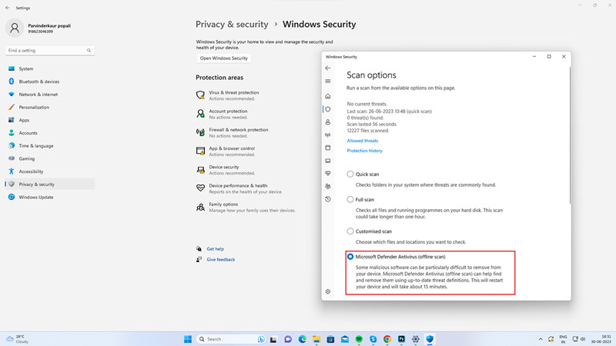Select Virus & threat protection shield sidebar icon
Image resolution: width=616 pixels, height=346 pixels.
pyautogui.click(x=328, y=109)
